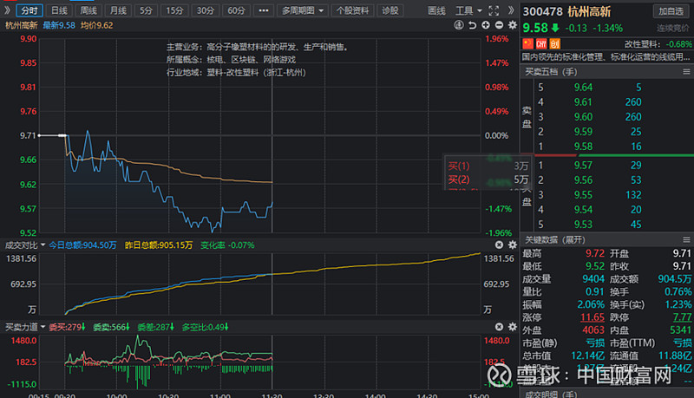Click the circled info icon above the chart
This screenshot has width=694, height=398.
(x=459, y=25)
